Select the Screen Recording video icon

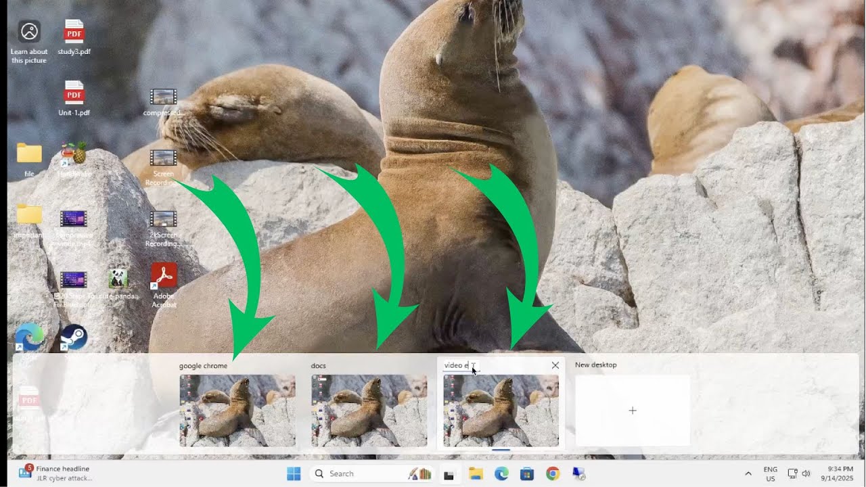click(163, 167)
